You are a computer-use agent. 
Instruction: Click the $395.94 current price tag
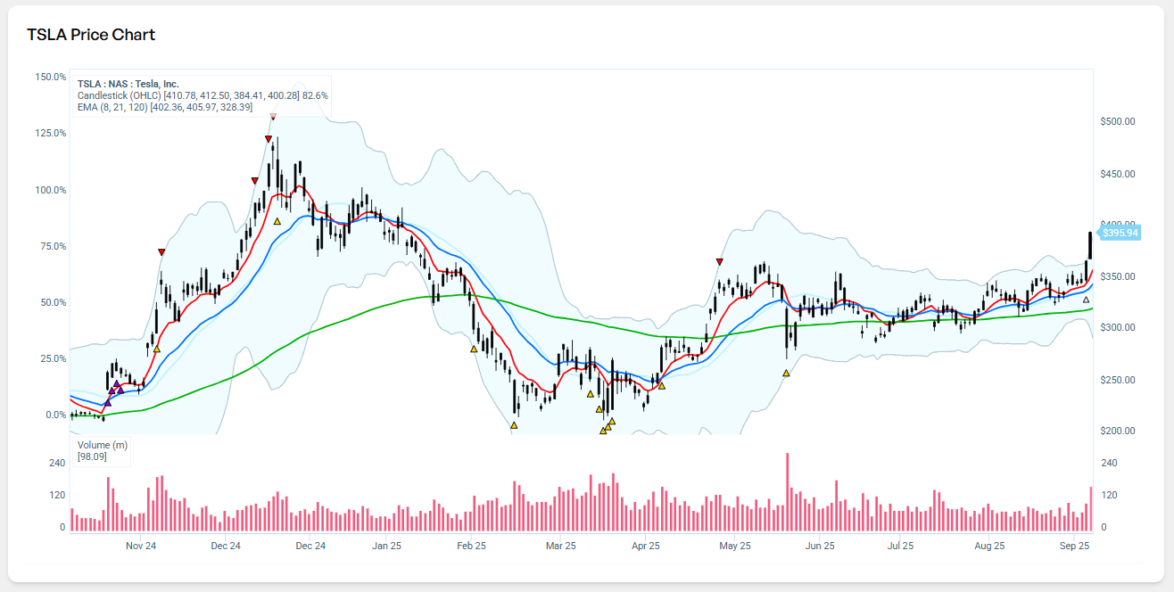tap(1120, 233)
